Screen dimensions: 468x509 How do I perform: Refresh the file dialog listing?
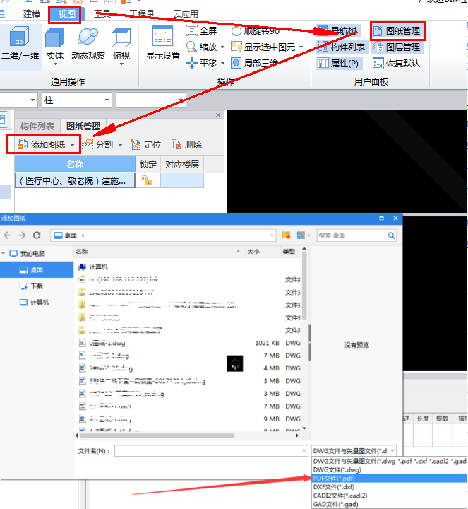pyautogui.click(x=37, y=235)
